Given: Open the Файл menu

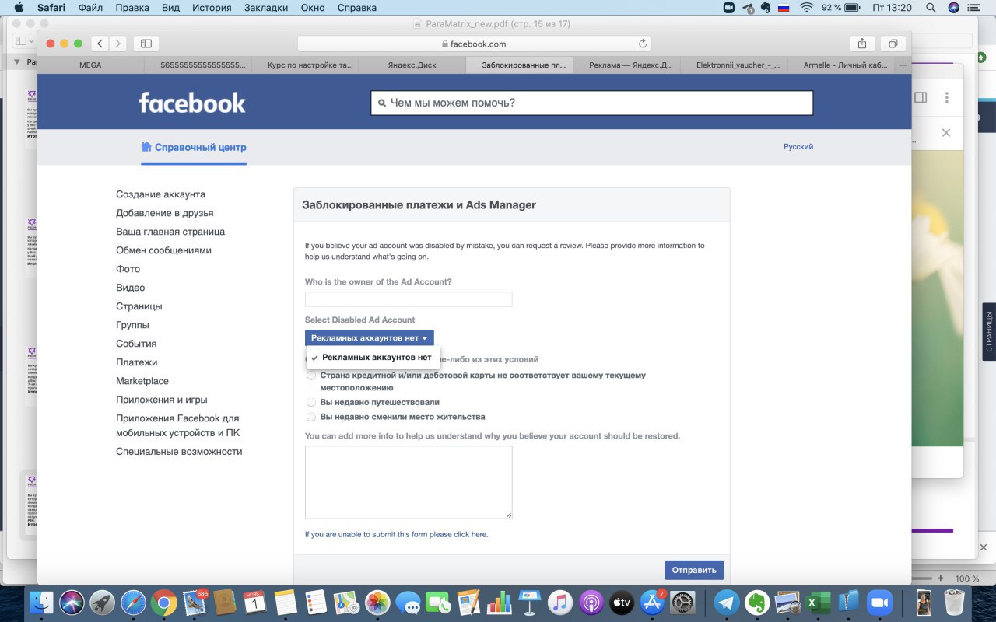Looking at the screenshot, I should point(90,8).
